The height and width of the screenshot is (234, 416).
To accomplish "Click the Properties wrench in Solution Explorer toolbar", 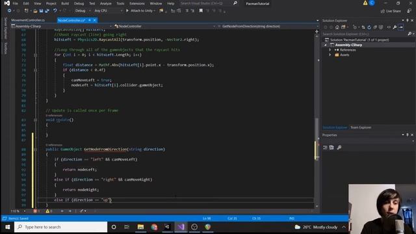I will pyautogui.click(x=395, y=27).
